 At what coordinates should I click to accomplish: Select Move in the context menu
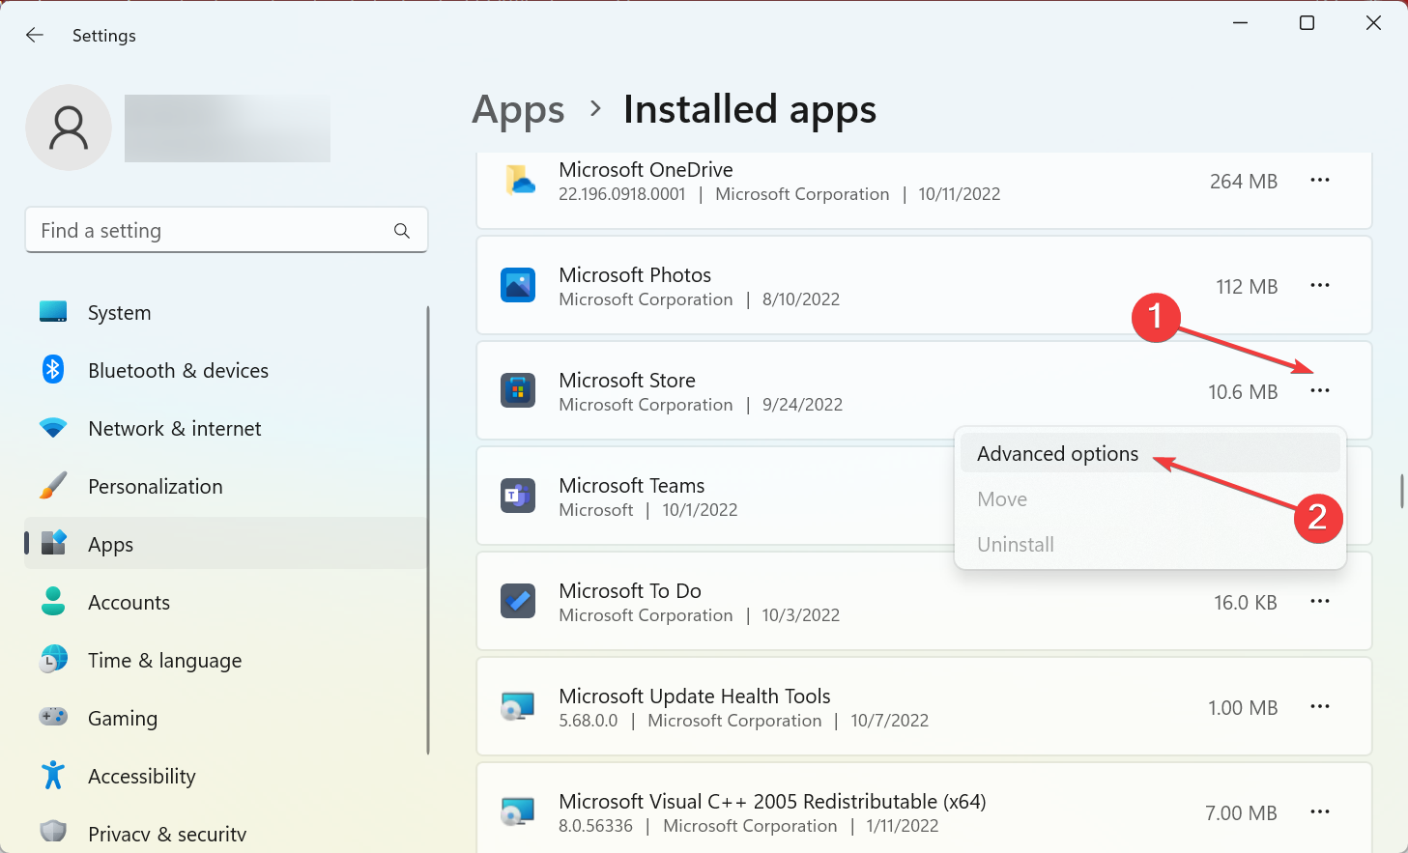[1150, 499]
